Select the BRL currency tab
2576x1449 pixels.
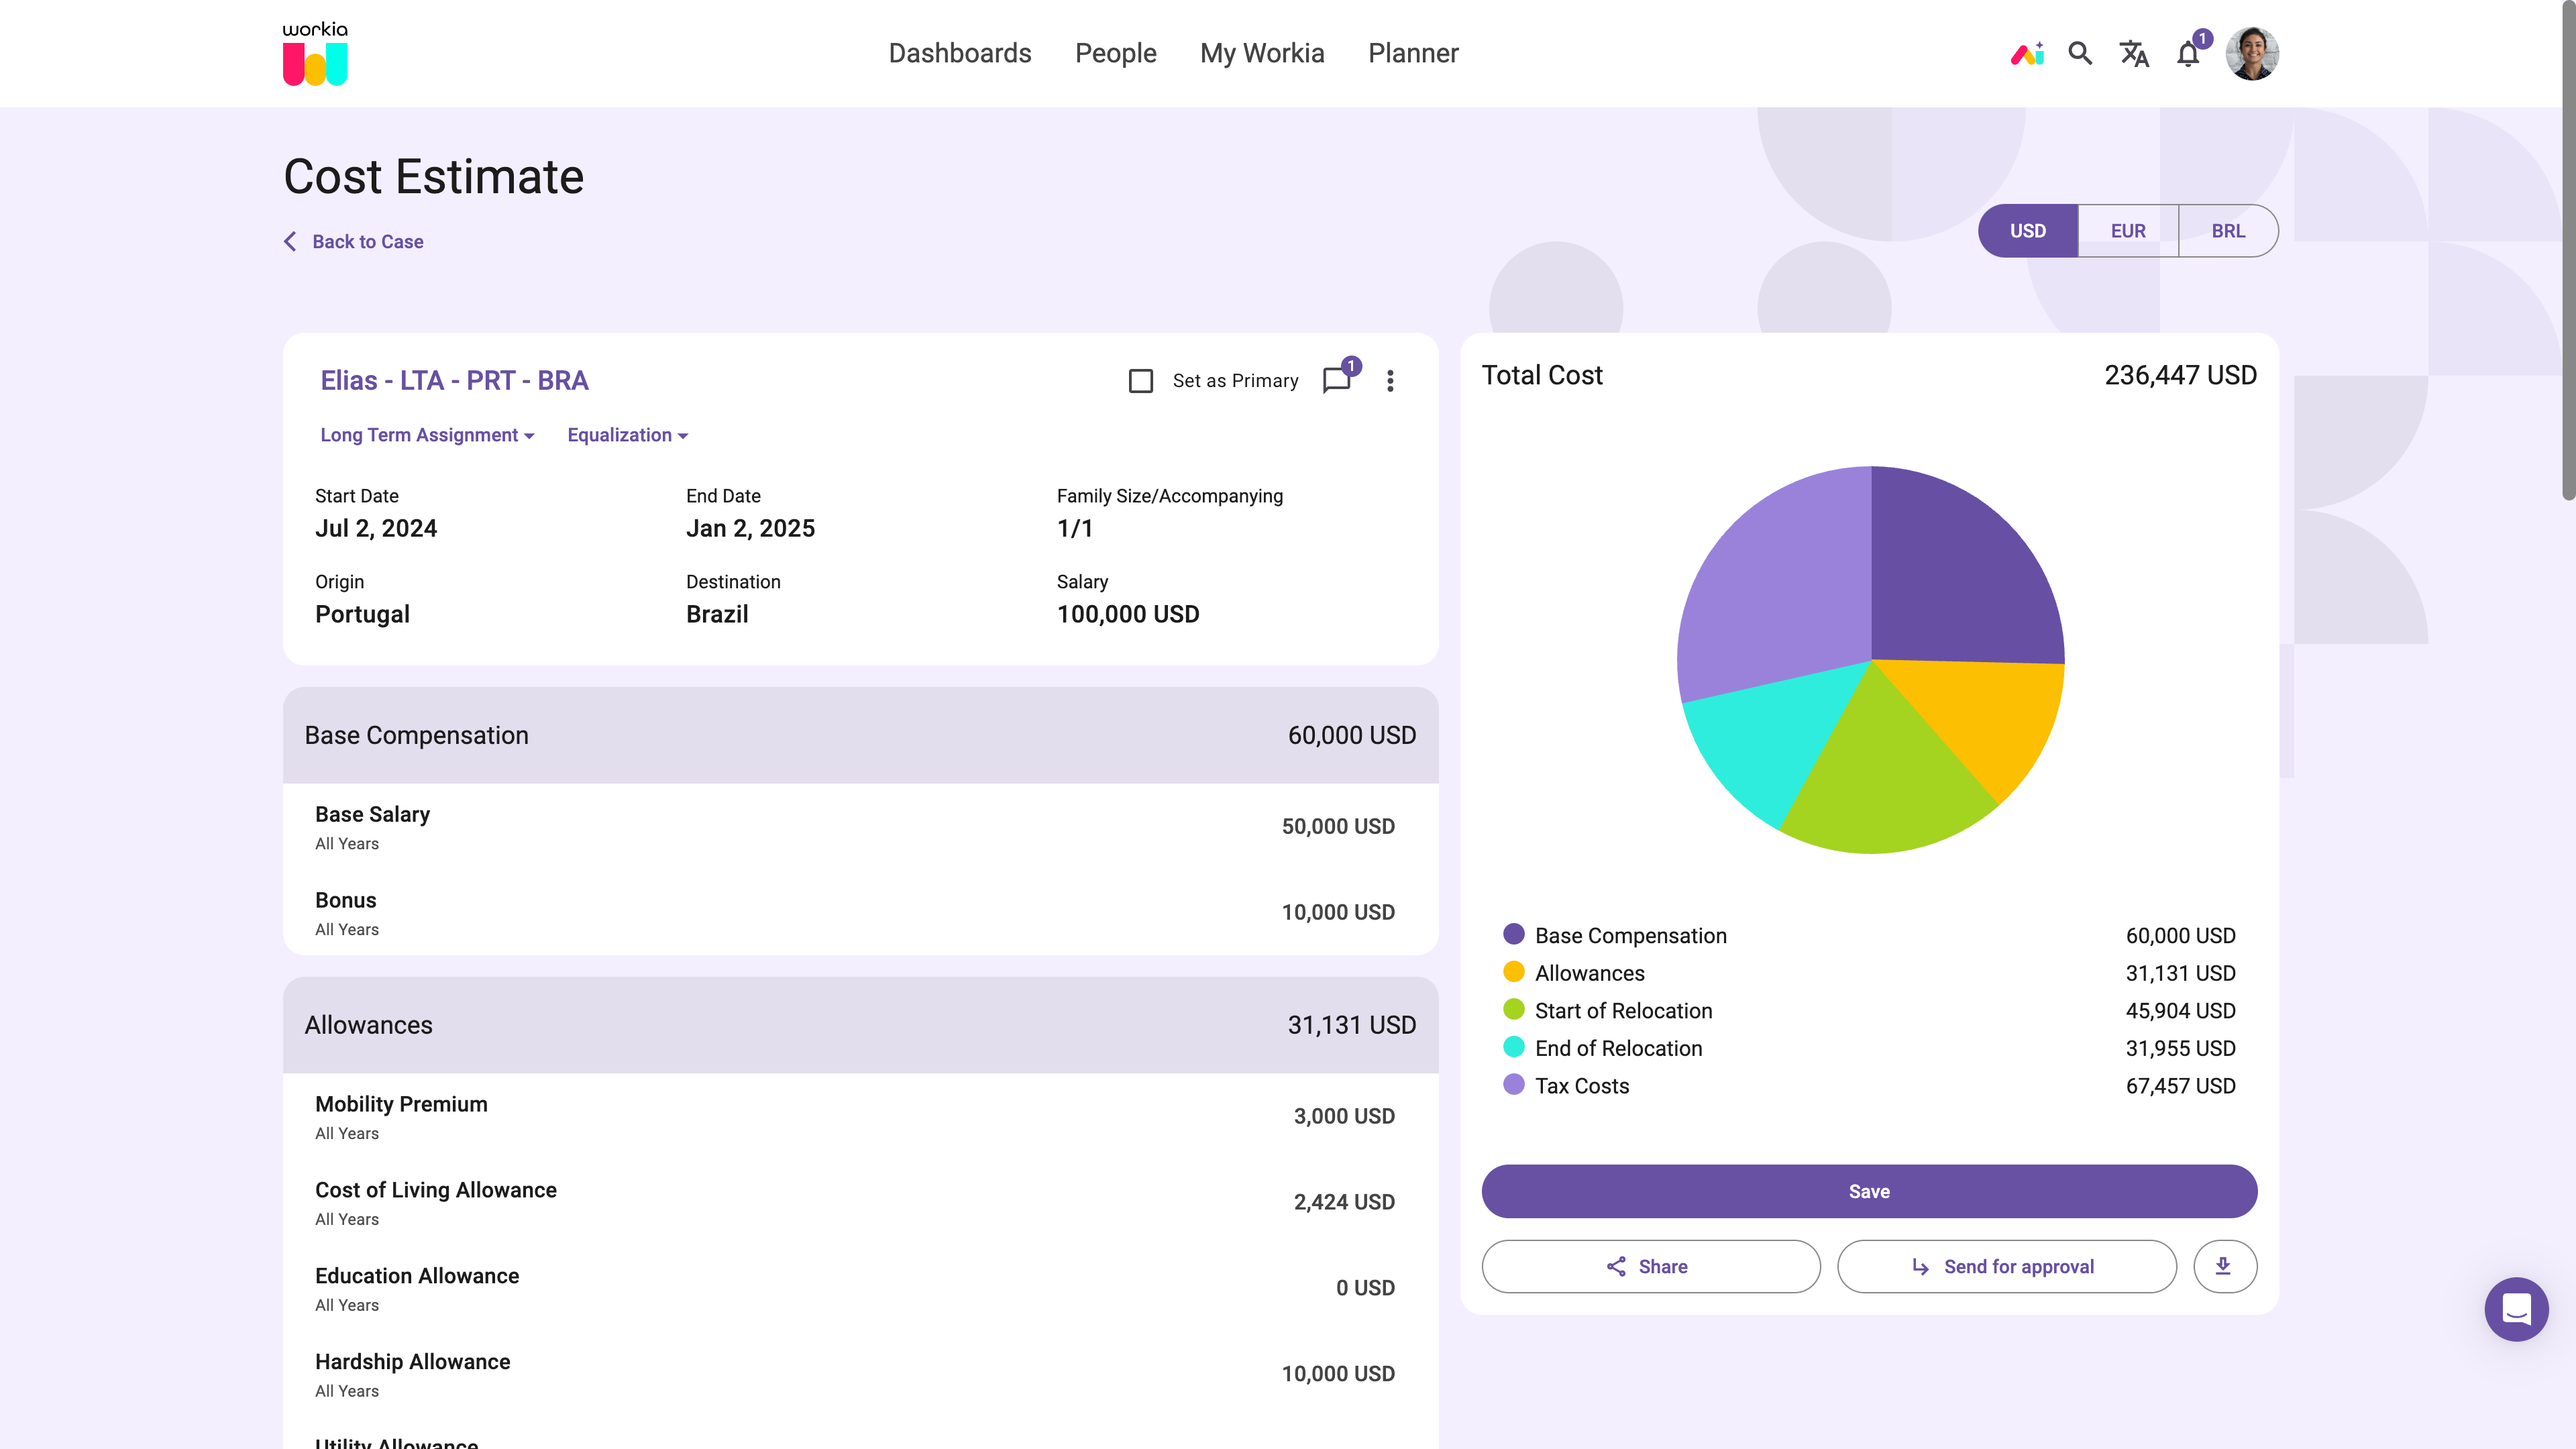point(2227,230)
